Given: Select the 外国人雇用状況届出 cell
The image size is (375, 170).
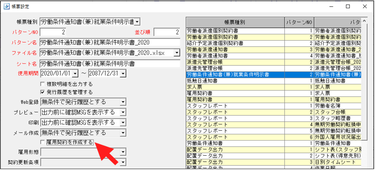Looking at the screenshot, I should [x=338, y=137].
